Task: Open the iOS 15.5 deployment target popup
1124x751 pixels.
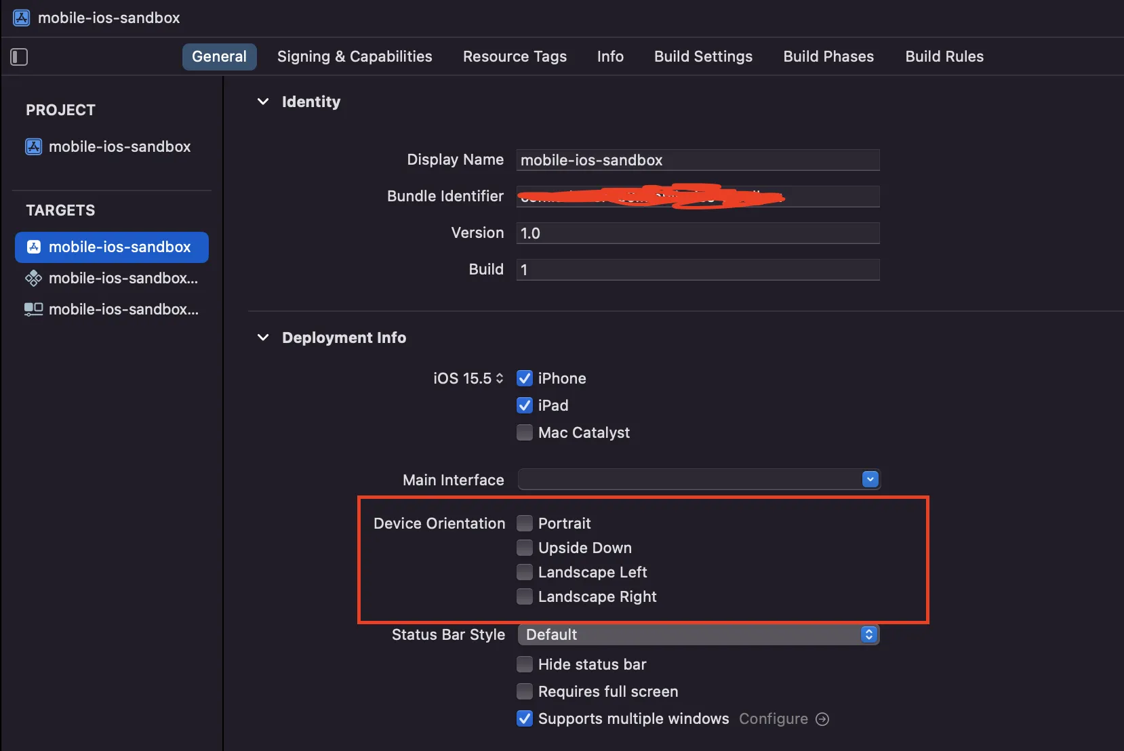Action: (x=468, y=378)
